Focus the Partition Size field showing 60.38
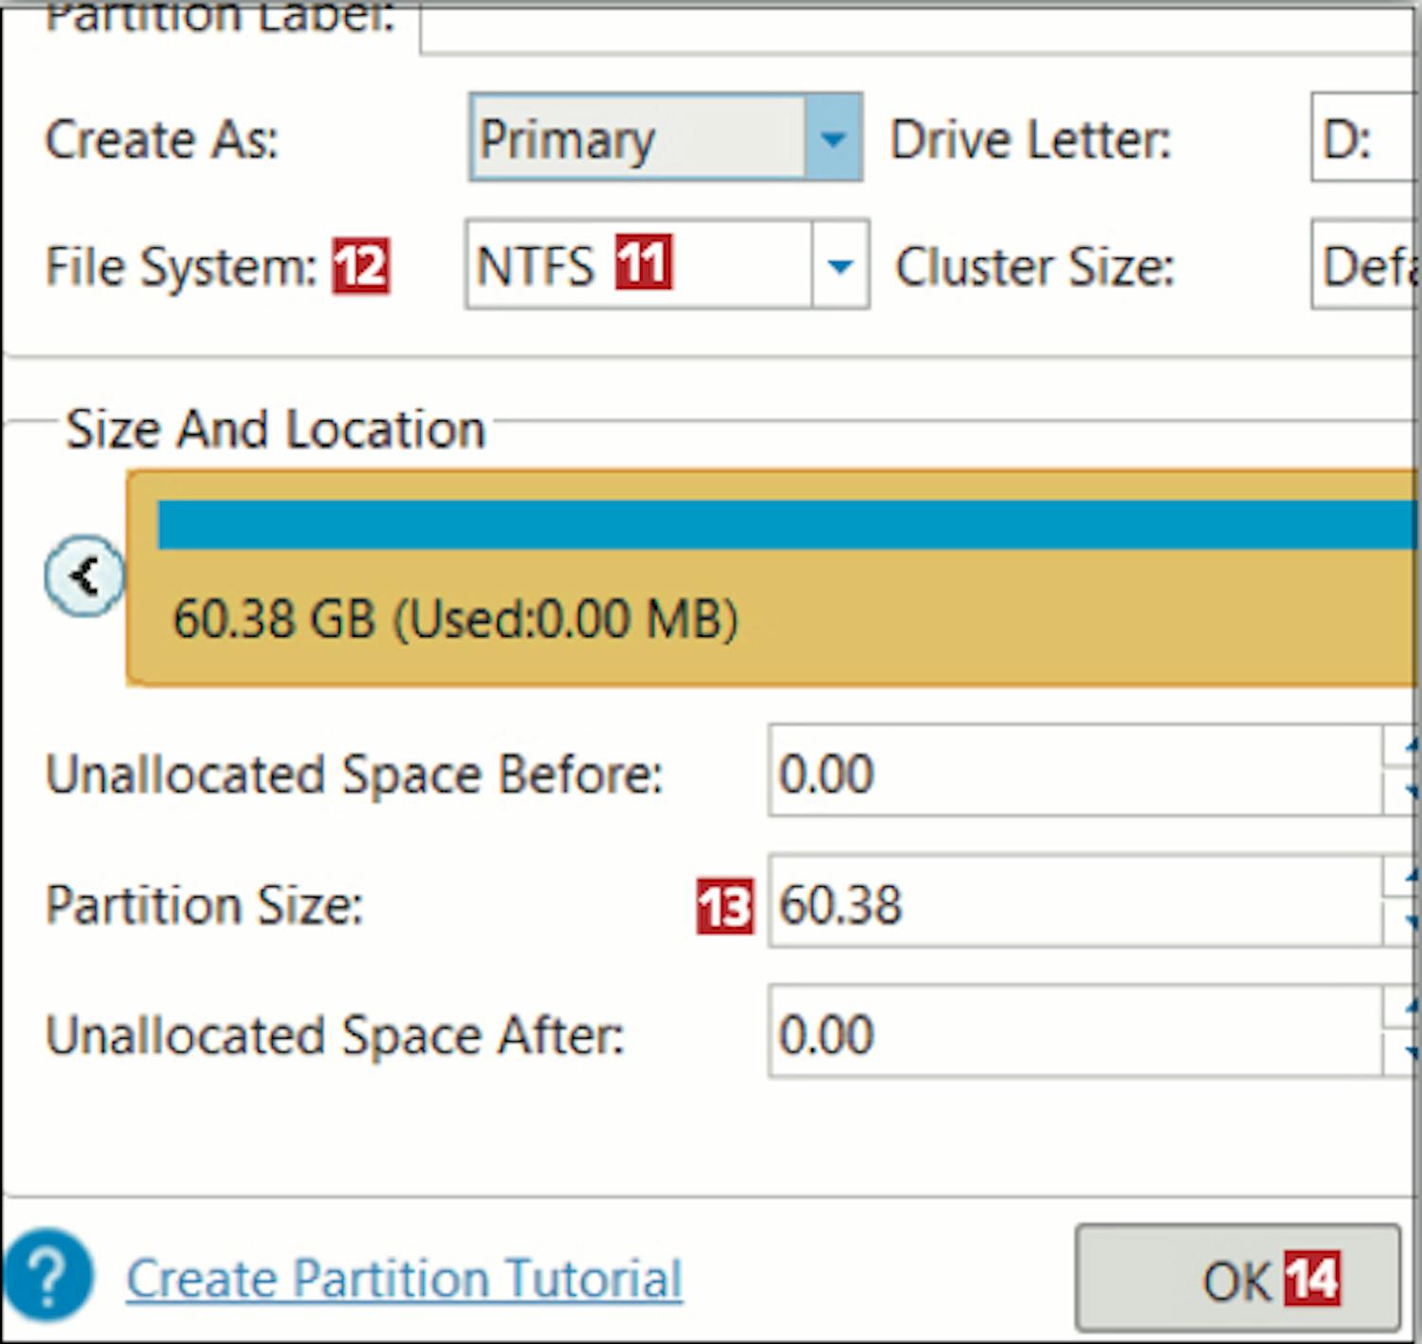Image resolution: width=1422 pixels, height=1344 pixels. pyautogui.click(x=1073, y=902)
